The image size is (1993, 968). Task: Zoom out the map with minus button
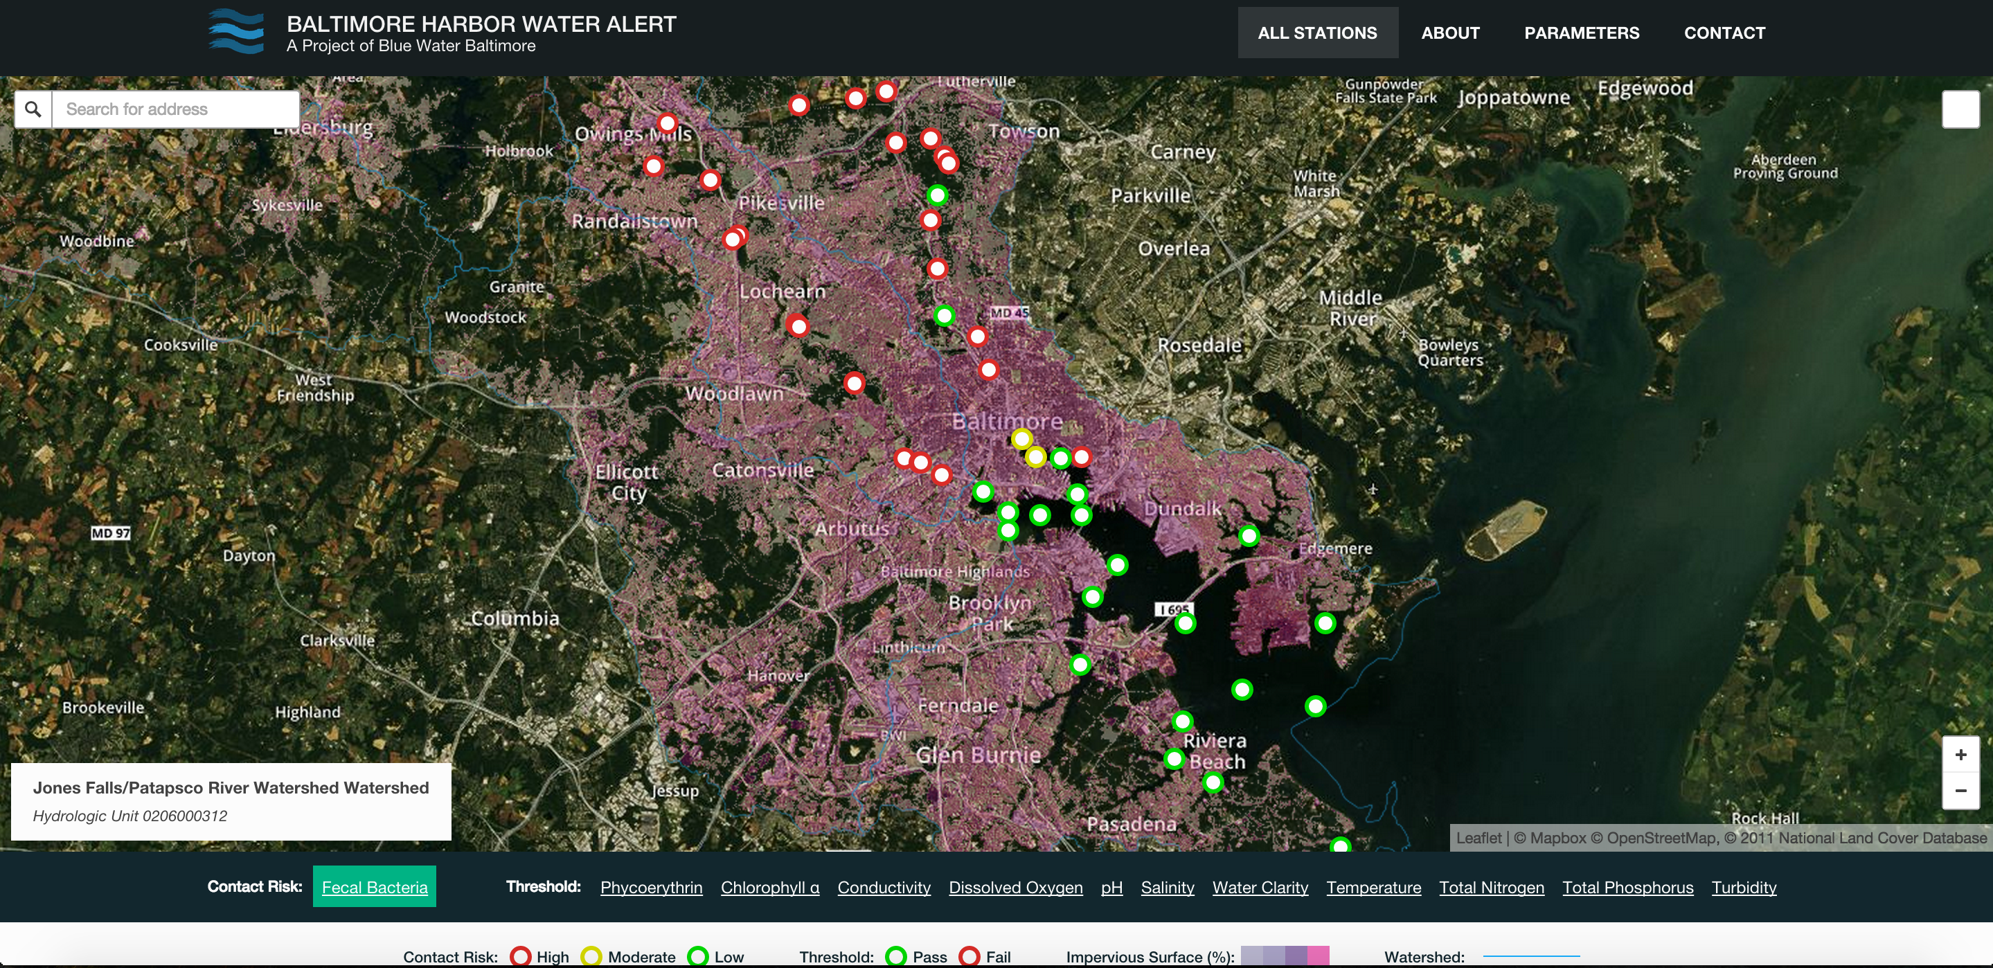(x=1960, y=791)
